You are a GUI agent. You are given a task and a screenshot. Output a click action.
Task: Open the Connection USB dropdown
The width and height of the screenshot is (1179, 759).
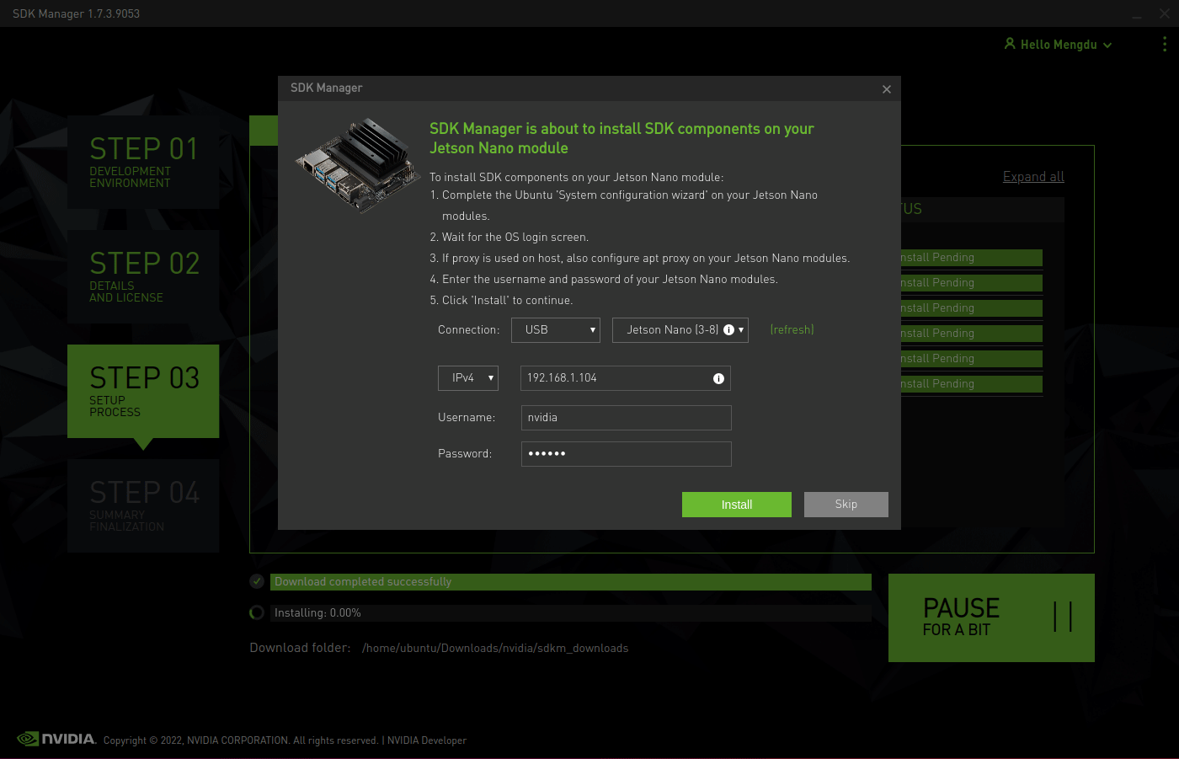556,330
